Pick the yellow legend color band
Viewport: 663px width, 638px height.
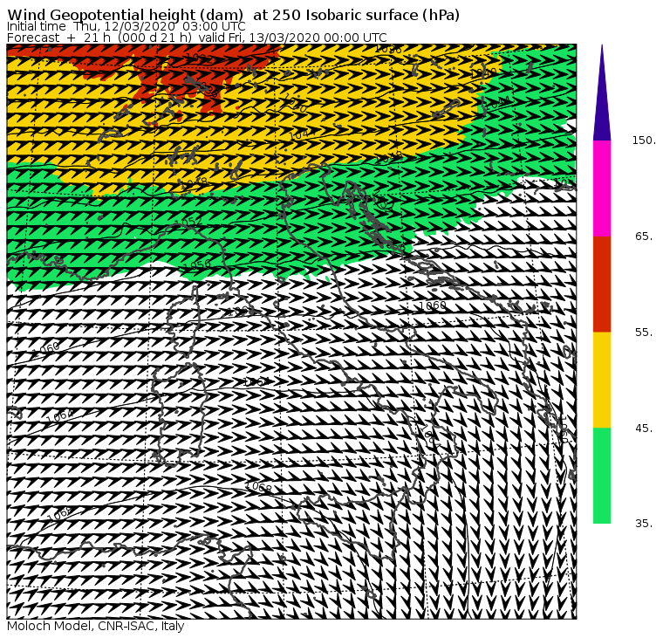click(602, 380)
